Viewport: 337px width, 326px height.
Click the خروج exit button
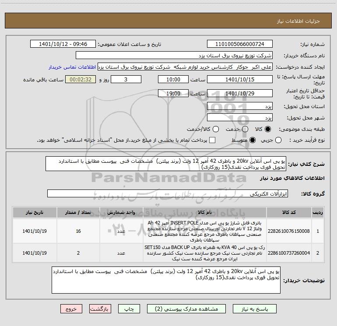tap(71, 309)
